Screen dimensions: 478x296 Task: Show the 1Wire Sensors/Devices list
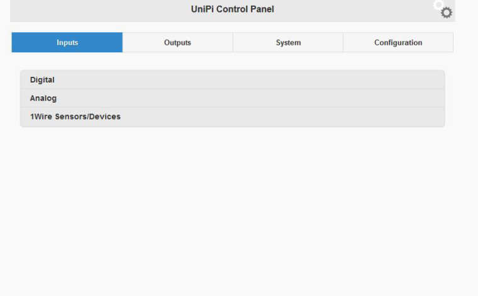click(x=232, y=117)
